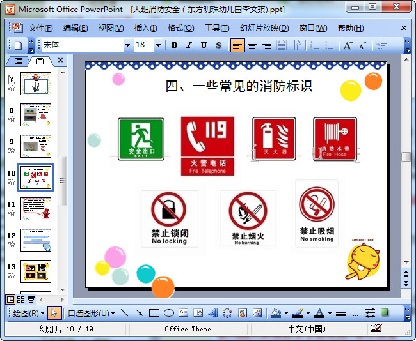Open Font Color dropdown arrow
This screenshot has height=341, width=416.
coord(330,313)
